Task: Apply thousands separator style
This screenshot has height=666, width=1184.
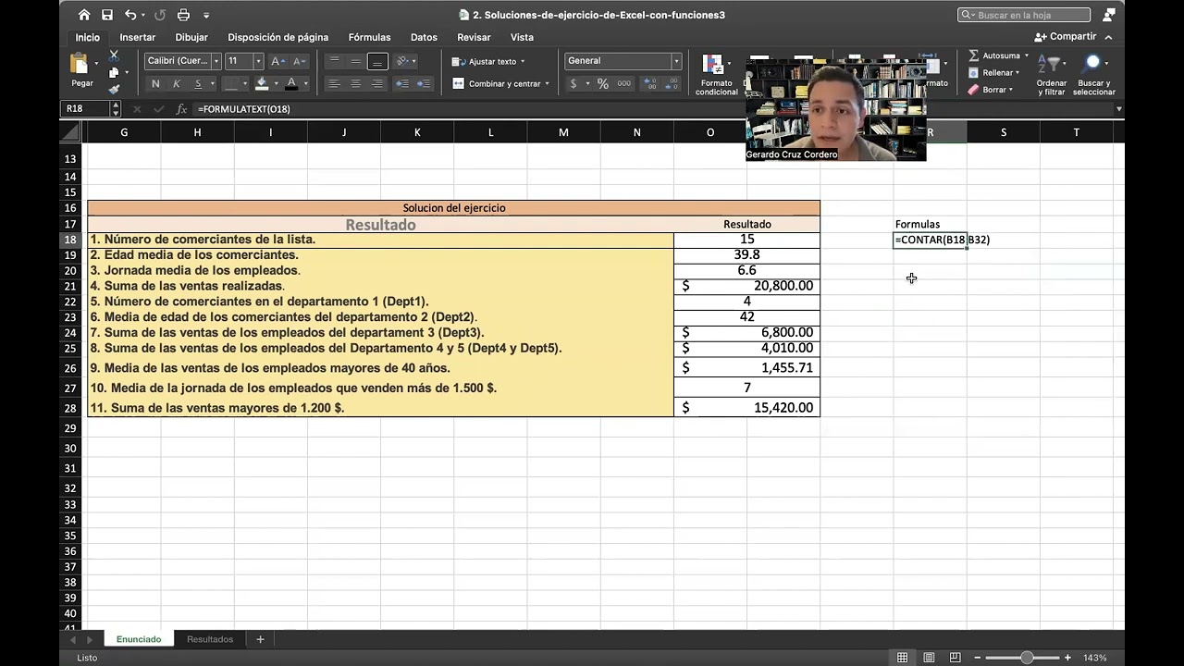Action: tap(624, 83)
